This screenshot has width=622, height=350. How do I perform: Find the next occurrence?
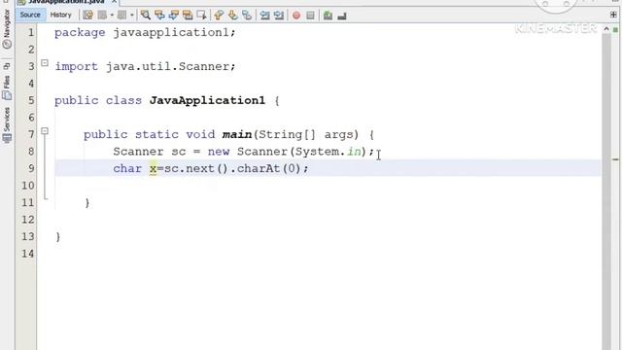(x=174, y=16)
